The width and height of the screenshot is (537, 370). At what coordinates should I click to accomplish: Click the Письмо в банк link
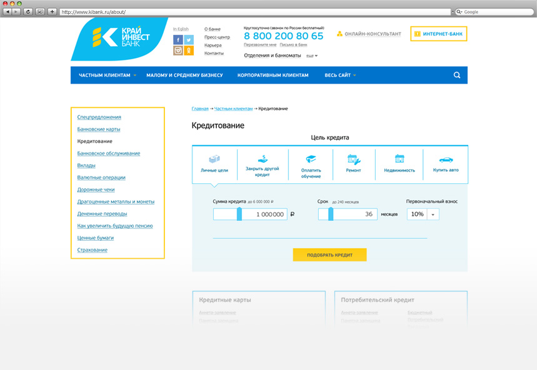pos(293,45)
